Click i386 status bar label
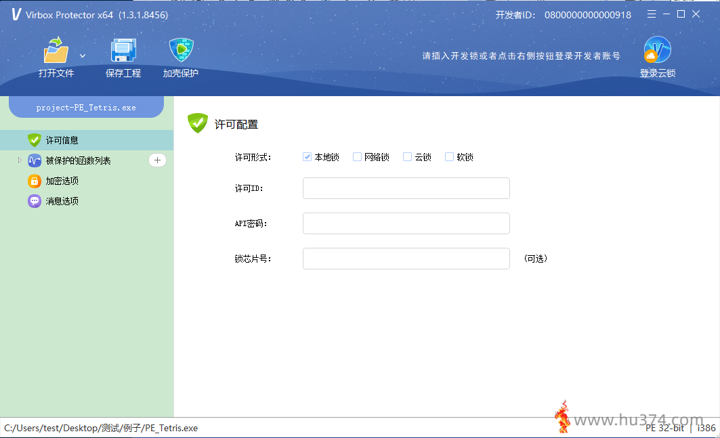 click(706, 428)
